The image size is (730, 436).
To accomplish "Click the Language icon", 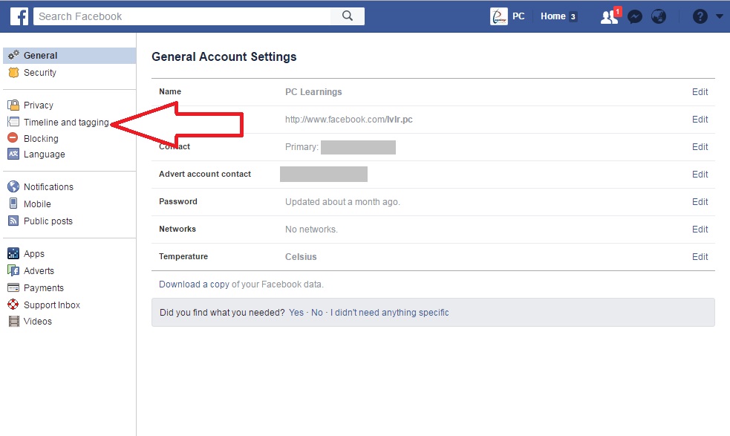I will [13, 154].
